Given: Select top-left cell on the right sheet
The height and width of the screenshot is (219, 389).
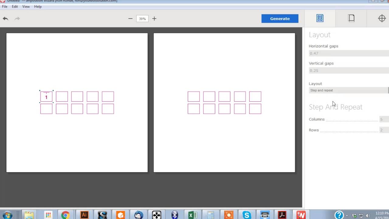Looking at the screenshot, I should click(x=194, y=97).
